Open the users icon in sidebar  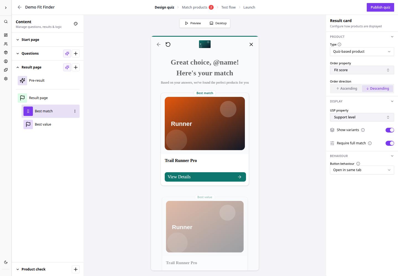(6, 44)
